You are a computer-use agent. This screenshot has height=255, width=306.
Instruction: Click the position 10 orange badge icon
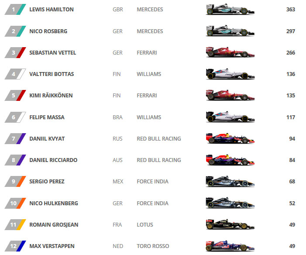pos(15,203)
